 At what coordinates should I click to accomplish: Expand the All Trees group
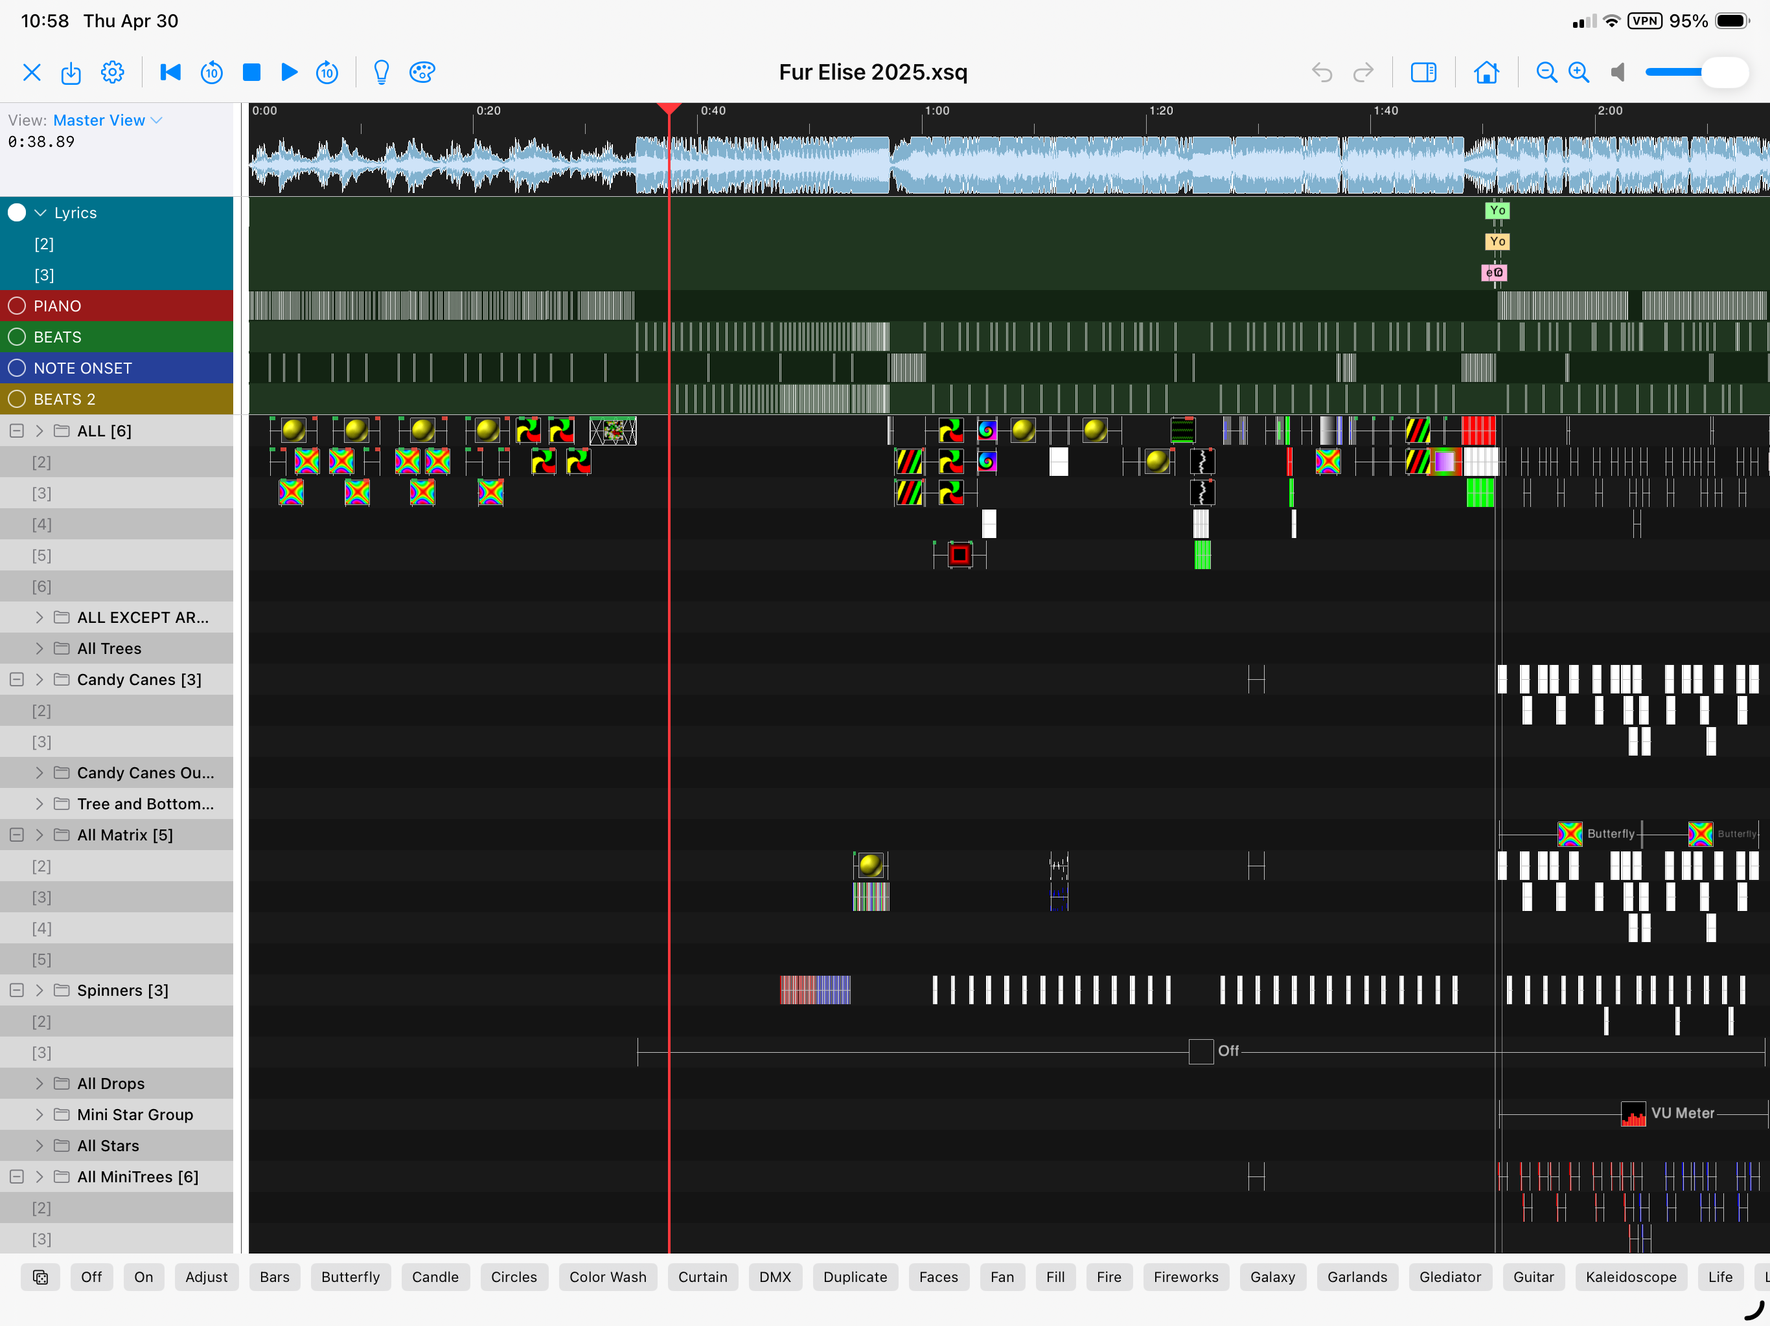40,649
